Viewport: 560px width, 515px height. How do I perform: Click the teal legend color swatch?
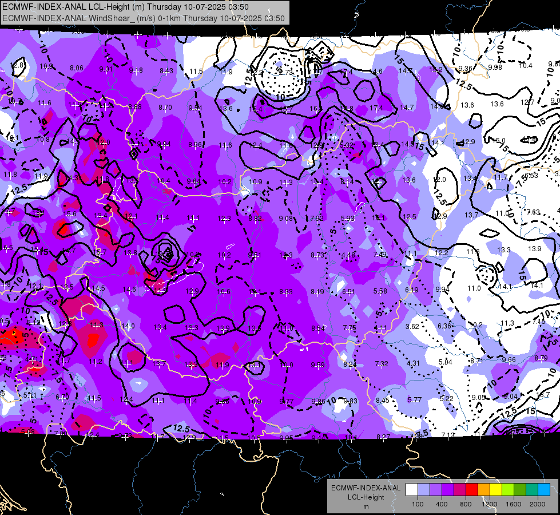coord(532,490)
